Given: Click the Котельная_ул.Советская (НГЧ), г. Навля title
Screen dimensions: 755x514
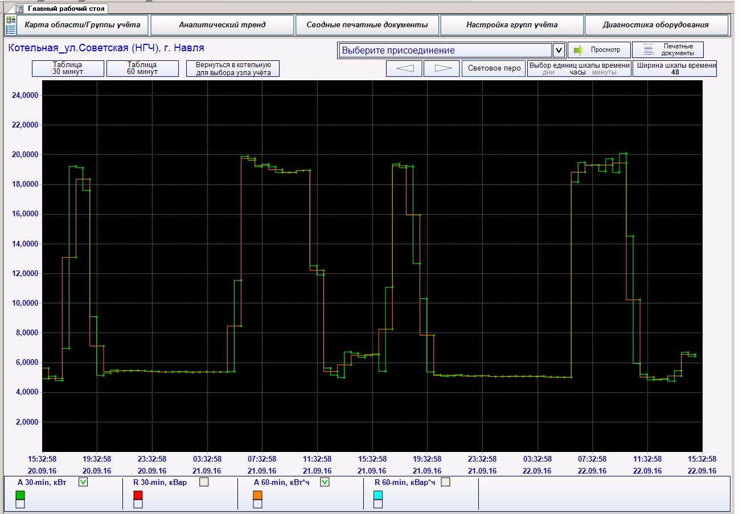Looking at the screenshot, I should coord(106,48).
